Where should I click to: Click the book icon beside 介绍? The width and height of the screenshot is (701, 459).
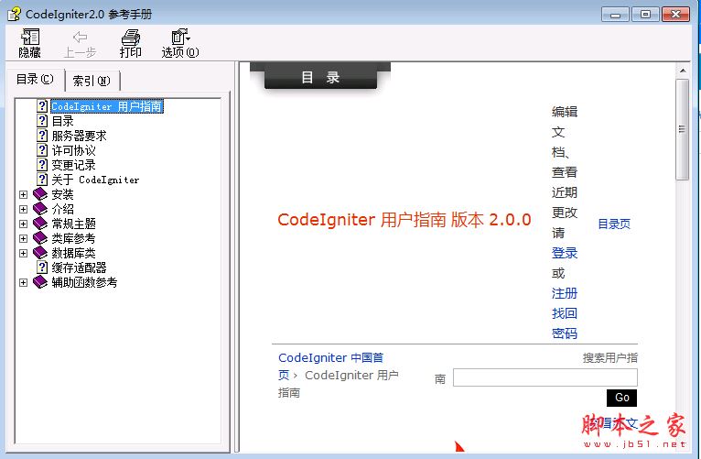tap(40, 209)
